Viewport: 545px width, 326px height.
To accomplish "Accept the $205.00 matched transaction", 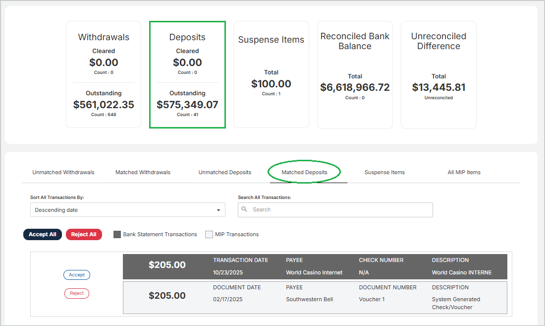I will coord(77,274).
